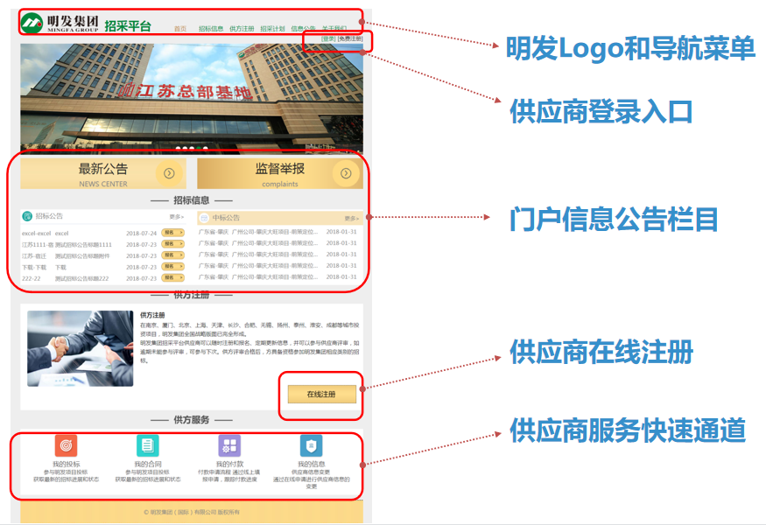This screenshot has width=766, height=525.
Task: Click the green 招标公告 section icon
Action: coord(27,216)
